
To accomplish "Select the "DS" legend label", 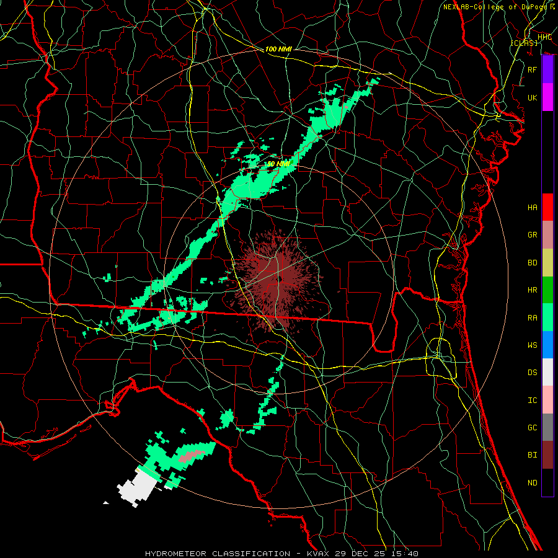I will click(x=533, y=373).
